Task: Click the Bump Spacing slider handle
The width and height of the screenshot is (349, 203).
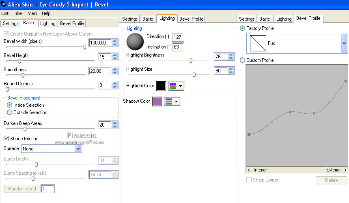Action: point(33,179)
